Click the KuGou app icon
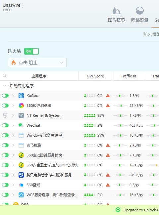Image resolution: width=159 pixels, height=215 pixels. click(x=21, y=96)
